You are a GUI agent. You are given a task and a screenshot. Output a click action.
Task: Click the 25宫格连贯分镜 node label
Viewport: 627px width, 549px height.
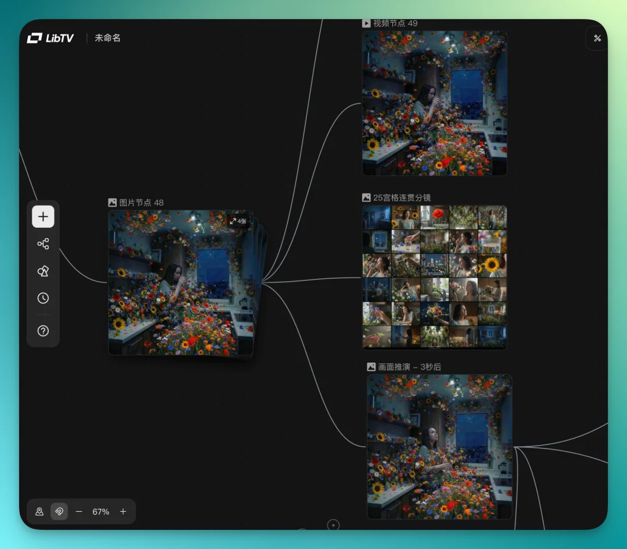click(x=402, y=198)
